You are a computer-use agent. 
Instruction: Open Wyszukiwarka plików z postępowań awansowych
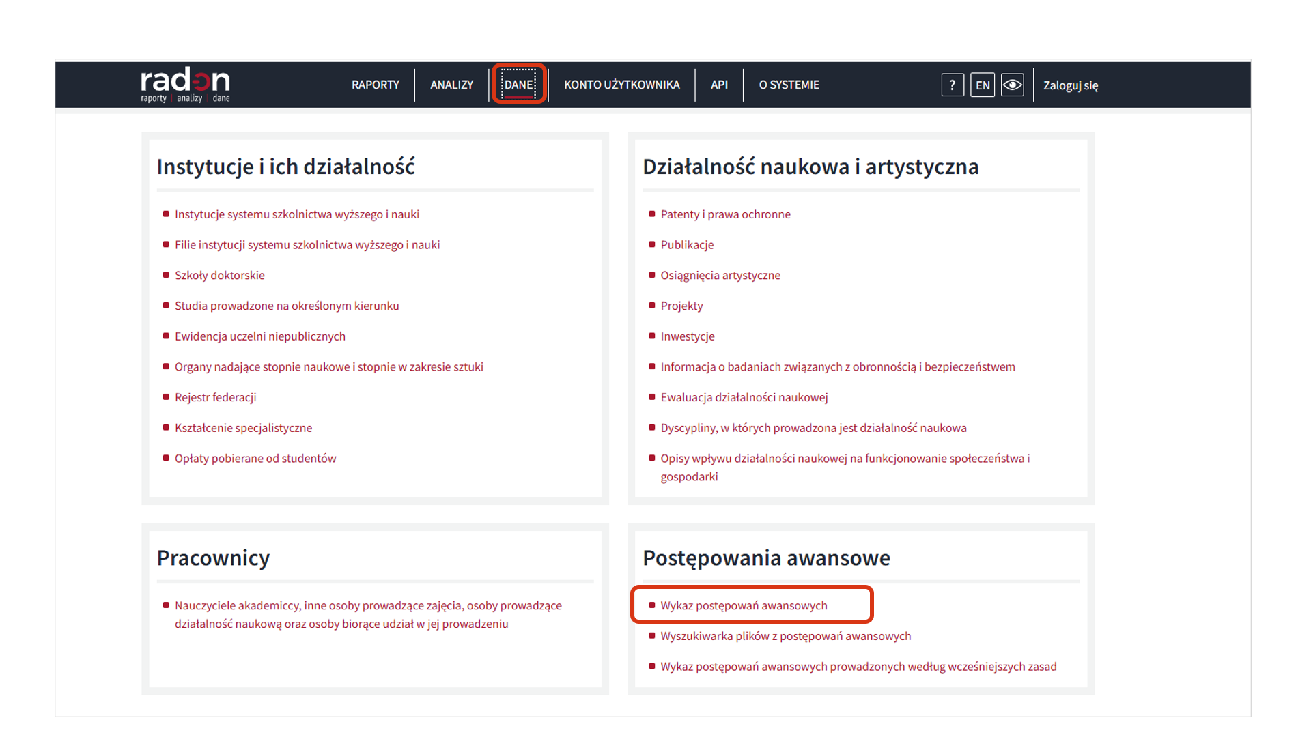pyautogui.click(x=785, y=636)
